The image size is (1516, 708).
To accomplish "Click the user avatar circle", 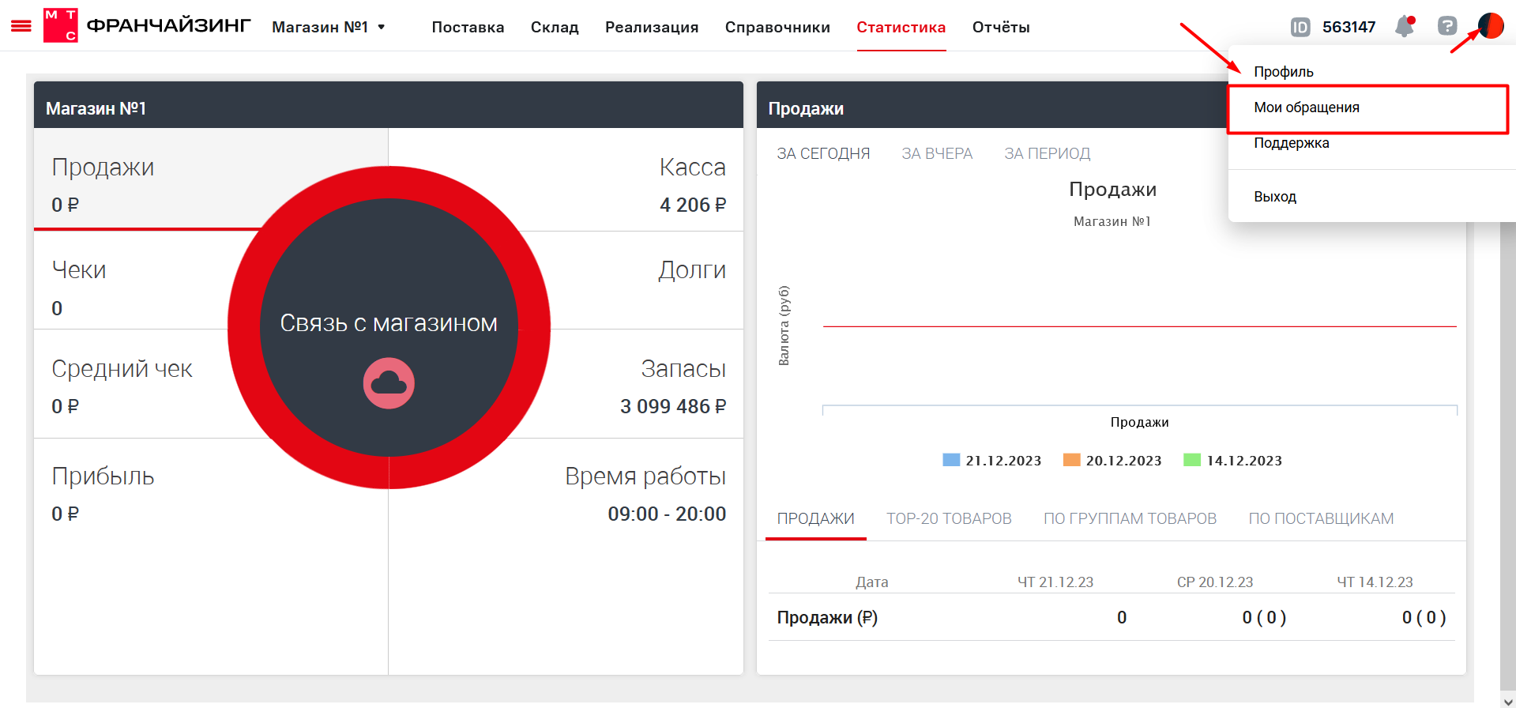I will coord(1491,26).
